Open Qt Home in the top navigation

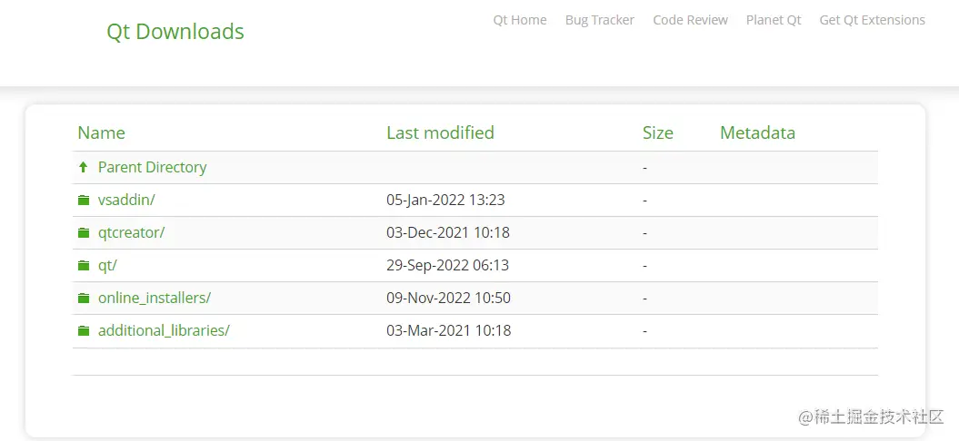coord(520,20)
